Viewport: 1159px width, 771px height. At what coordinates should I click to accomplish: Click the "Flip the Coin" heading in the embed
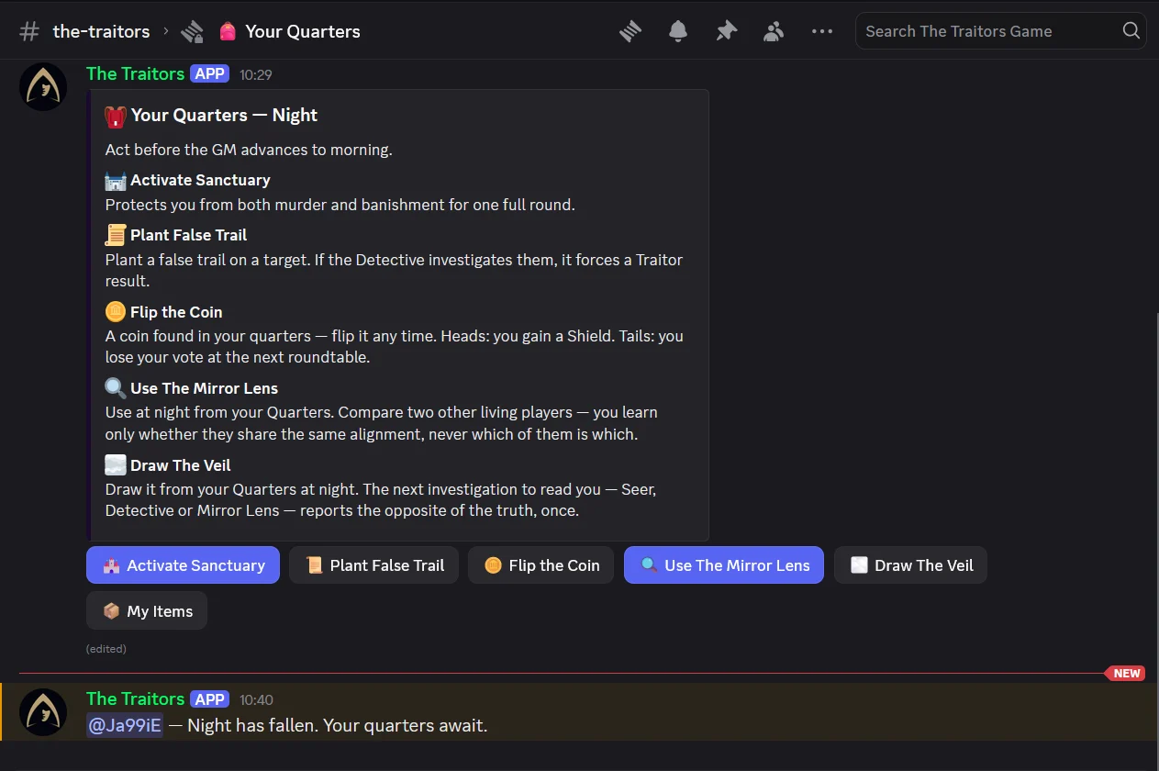click(176, 312)
